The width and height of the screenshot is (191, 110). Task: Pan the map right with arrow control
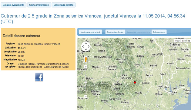[x=89, y=46]
